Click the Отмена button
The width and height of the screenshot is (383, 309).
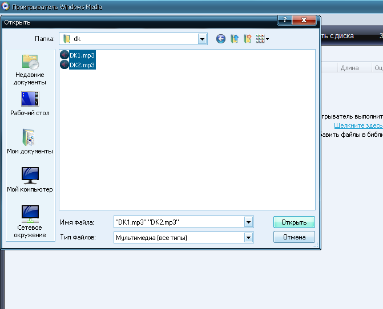click(x=294, y=237)
